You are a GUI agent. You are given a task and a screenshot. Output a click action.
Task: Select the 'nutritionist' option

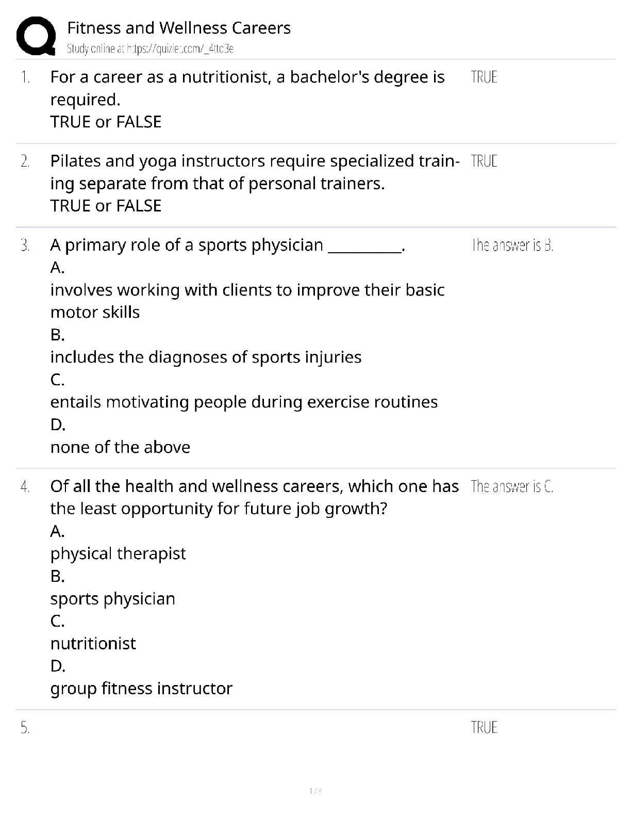(93, 643)
